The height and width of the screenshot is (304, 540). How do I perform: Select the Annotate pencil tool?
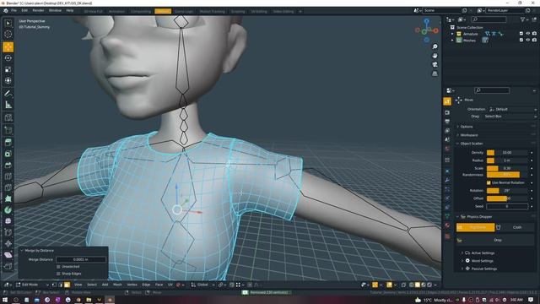[8, 94]
